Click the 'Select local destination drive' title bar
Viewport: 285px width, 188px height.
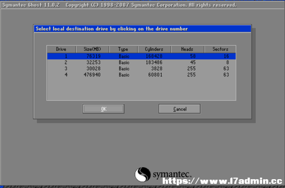[x=142, y=29]
